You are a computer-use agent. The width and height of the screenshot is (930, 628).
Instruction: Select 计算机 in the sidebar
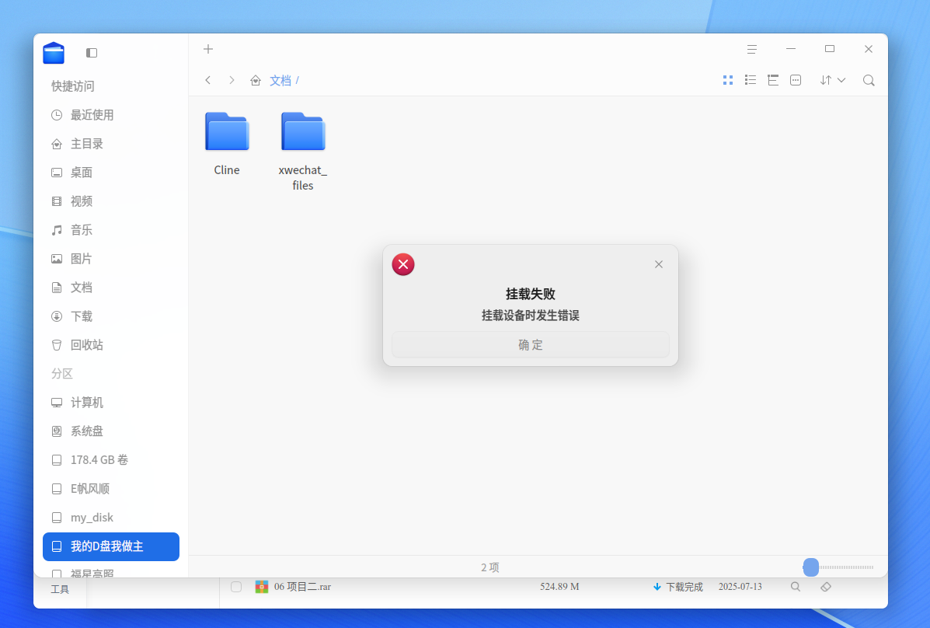(x=111, y=403)
